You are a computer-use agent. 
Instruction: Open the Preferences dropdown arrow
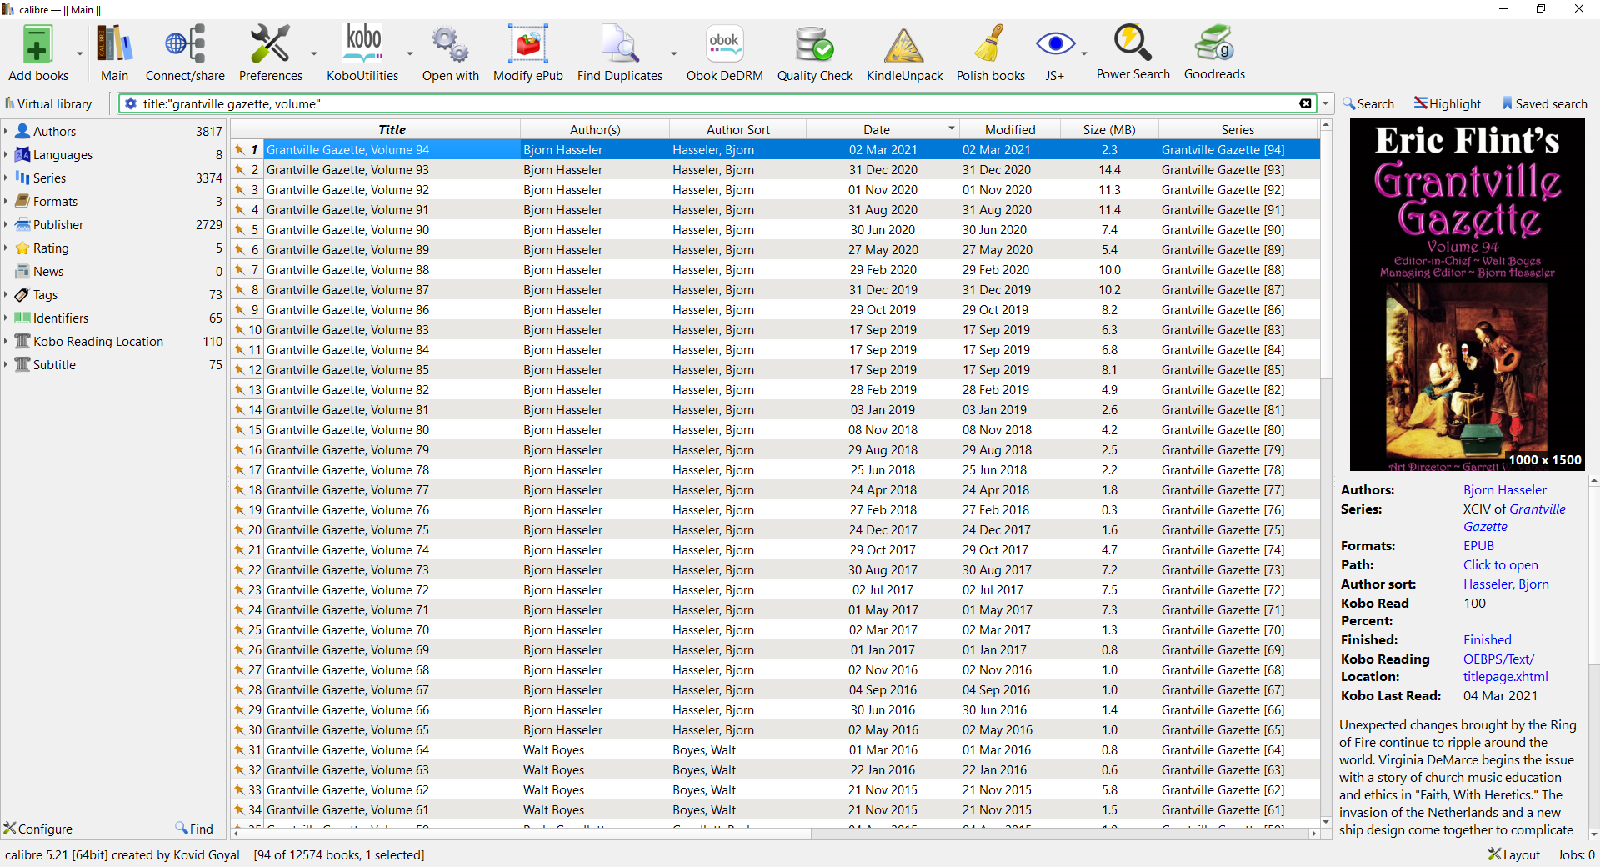314,53
